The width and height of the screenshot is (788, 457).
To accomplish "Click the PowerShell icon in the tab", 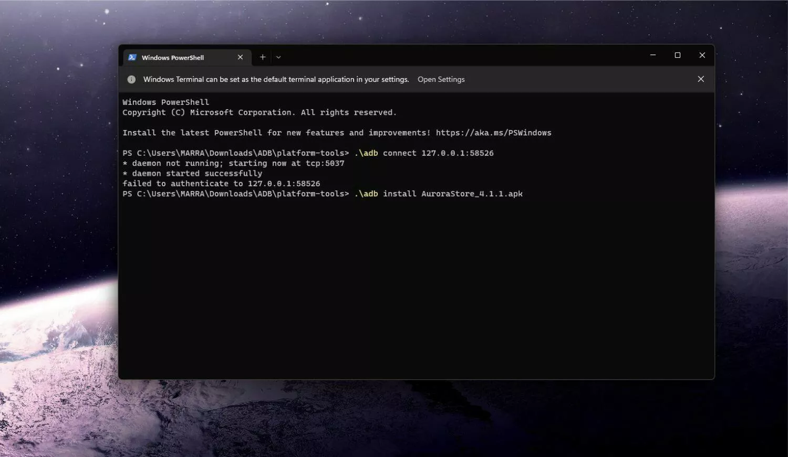I will [x=132, y=57].
